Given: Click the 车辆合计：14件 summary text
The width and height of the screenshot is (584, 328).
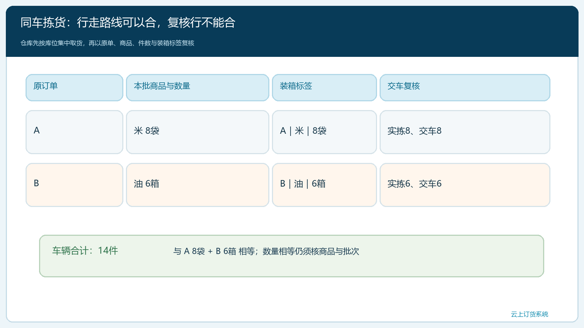Looking at the screenshot, I should [x=85, y=251].
